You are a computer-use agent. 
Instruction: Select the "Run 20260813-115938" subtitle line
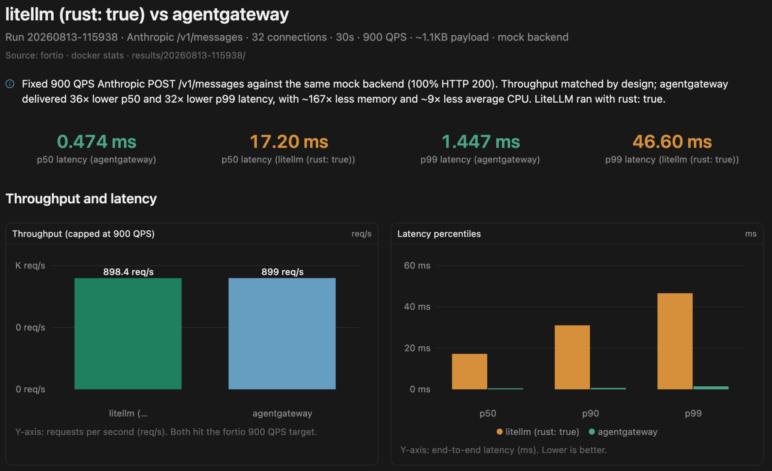(x=287, y=37)
